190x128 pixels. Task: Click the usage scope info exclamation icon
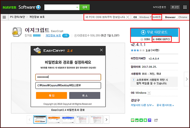click(134, 80)
